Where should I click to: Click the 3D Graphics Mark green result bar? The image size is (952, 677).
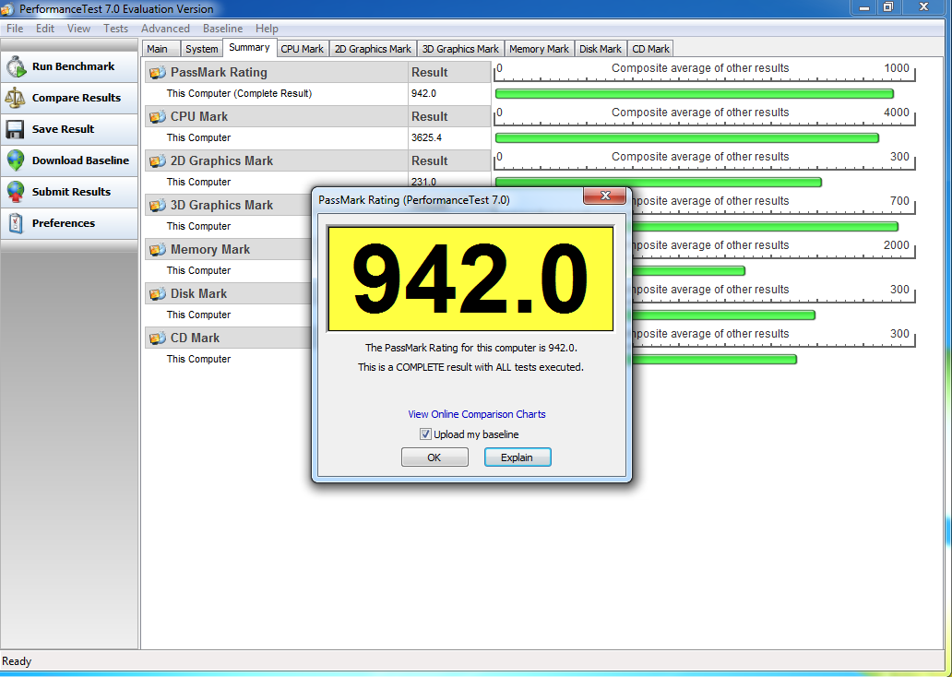[765, 227]
